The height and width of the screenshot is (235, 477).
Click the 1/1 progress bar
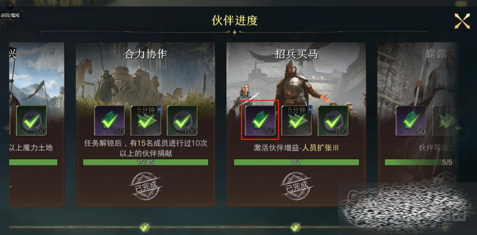[x=296, y=162]
